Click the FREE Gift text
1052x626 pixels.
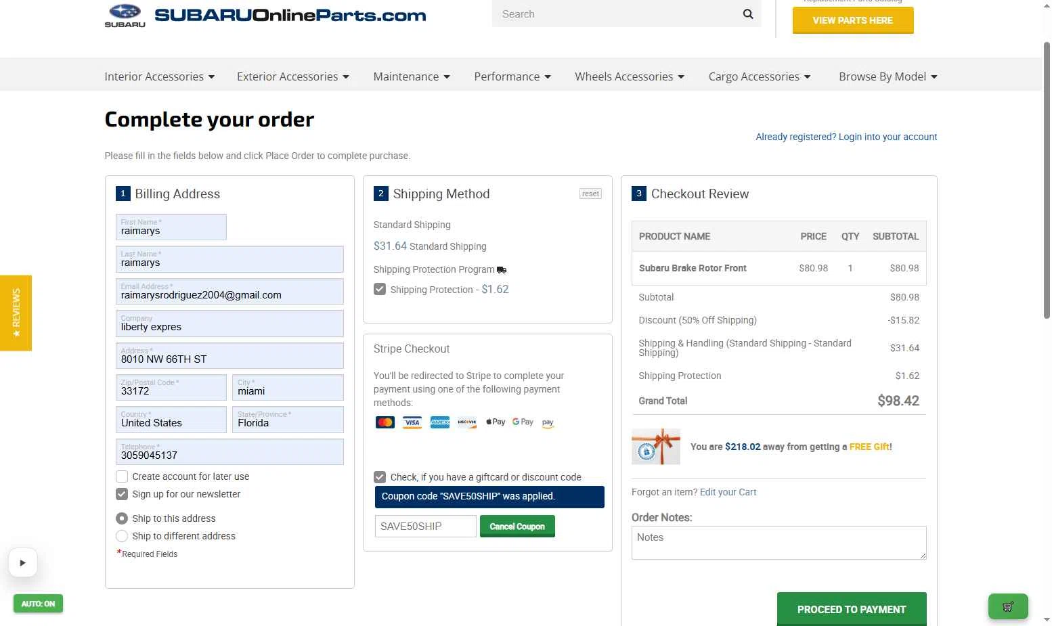point(870,447)
